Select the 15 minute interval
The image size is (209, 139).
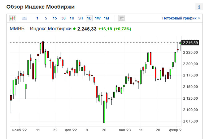coord(54,18)
